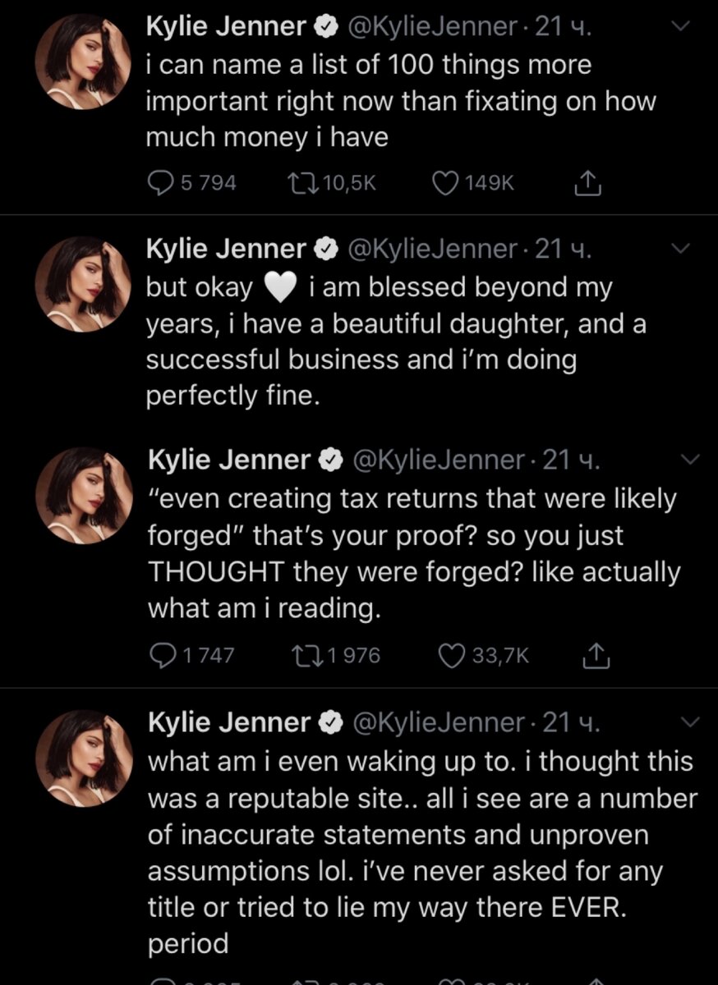Tap verified badge on the '100 things' tweet
718x985 pixels.
(x=326, y=29)
